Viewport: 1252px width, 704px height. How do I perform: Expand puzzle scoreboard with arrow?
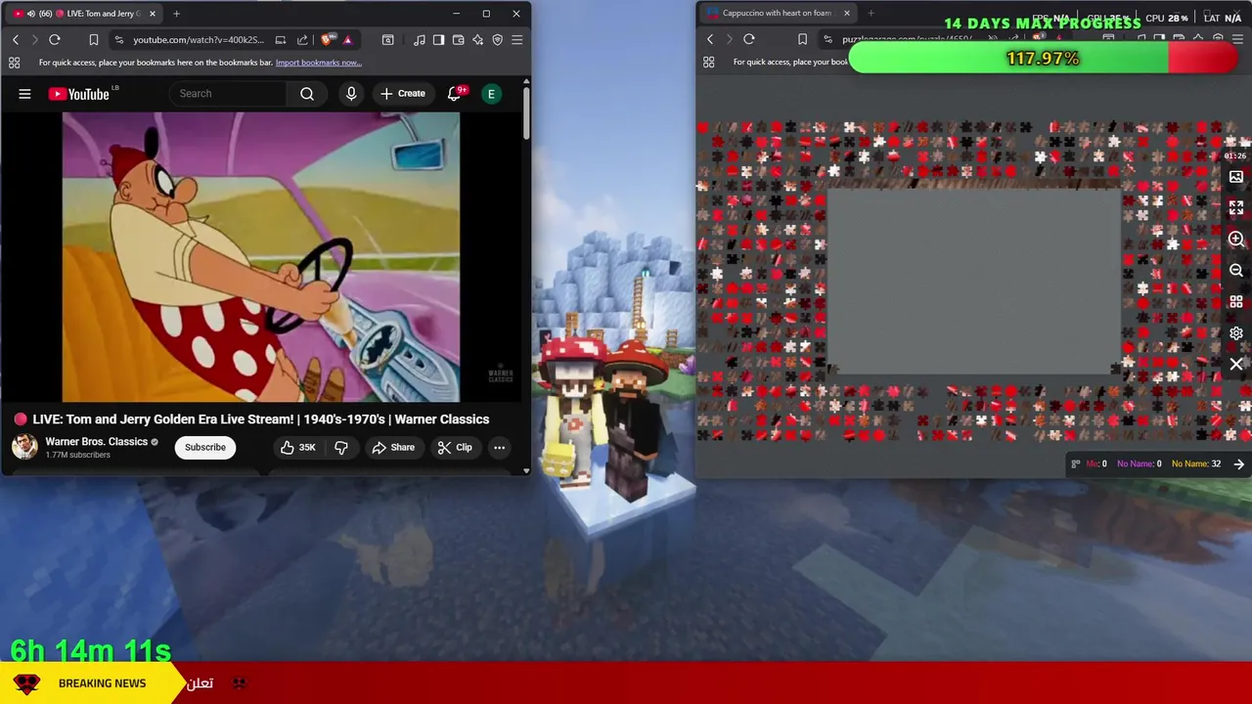pos(1239,464)
